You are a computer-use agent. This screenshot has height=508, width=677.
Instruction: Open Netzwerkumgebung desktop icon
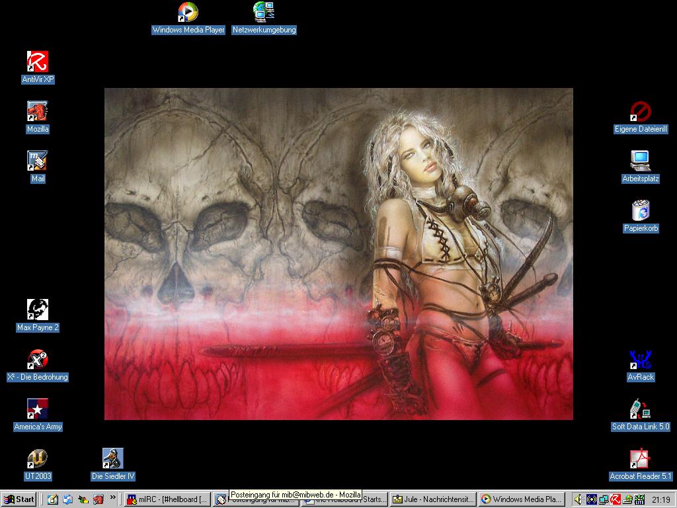(x=264, y=13)
